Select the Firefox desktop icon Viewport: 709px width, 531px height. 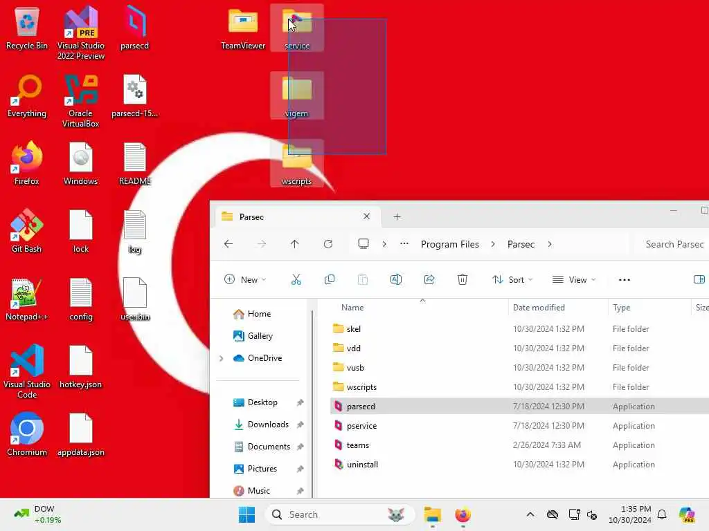click(27, 163)
